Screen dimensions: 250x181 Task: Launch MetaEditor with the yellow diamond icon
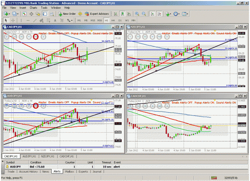click(80, 14)
